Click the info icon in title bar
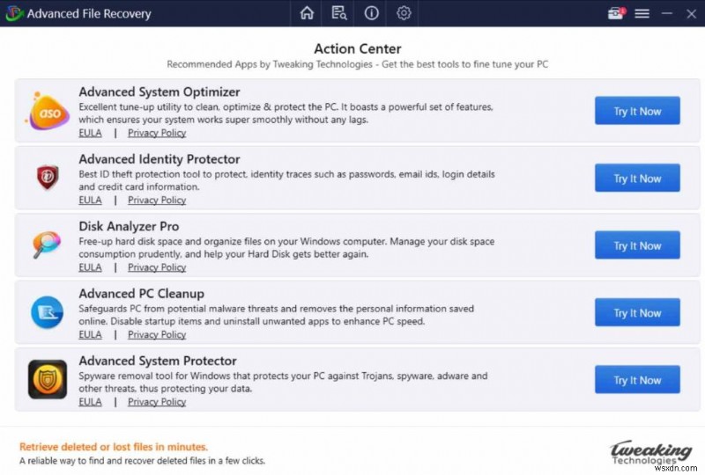 click(x=371, y=13)
